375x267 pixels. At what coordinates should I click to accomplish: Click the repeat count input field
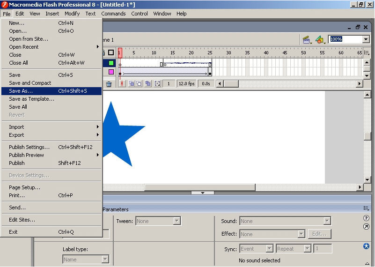(323, 249)
